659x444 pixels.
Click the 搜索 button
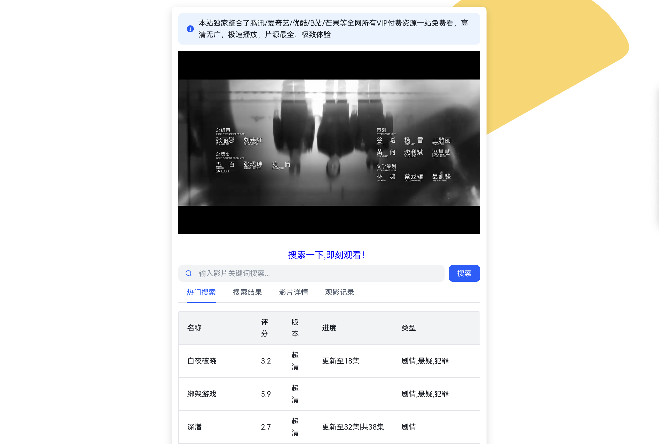464,273
